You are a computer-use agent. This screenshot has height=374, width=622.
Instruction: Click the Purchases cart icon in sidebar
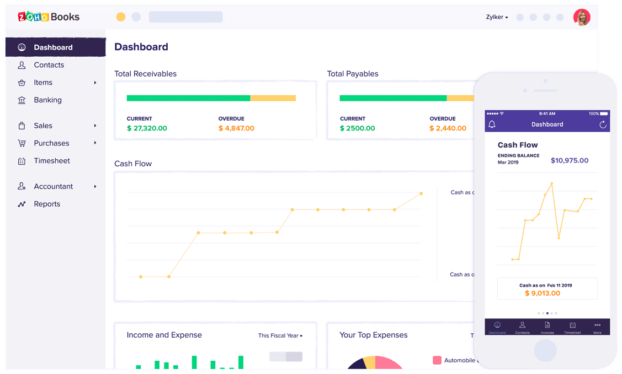pos(22,143)
